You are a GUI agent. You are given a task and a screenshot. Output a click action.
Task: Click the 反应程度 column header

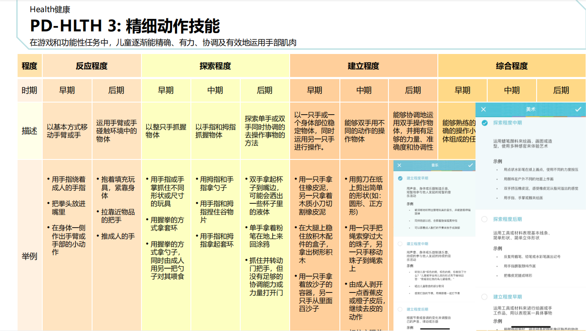click(x=92, y=66)
